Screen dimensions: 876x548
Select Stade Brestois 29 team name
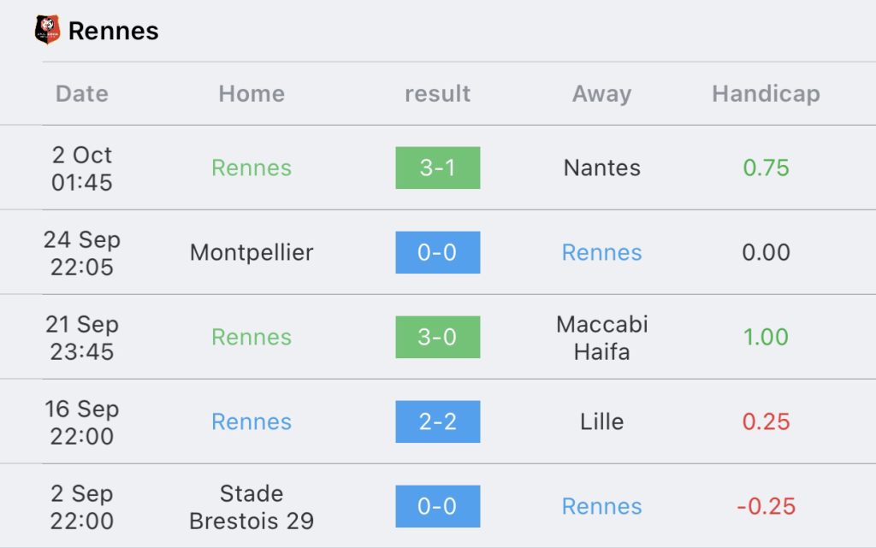click(x=252, y=507)
